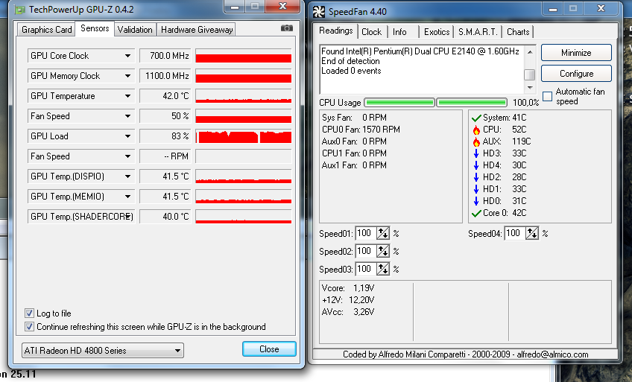
Task: Click the alfredo@almico.com status bar text
Action: (x=552, y=354)
